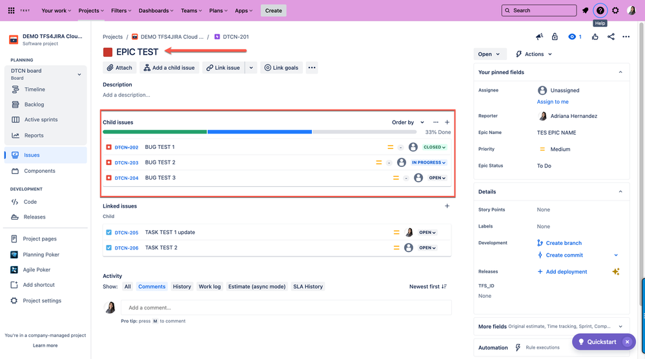Viewport: 645px width, 359px height.
Task: Add a linked issue with plus icon
Action: coord(447,206)
